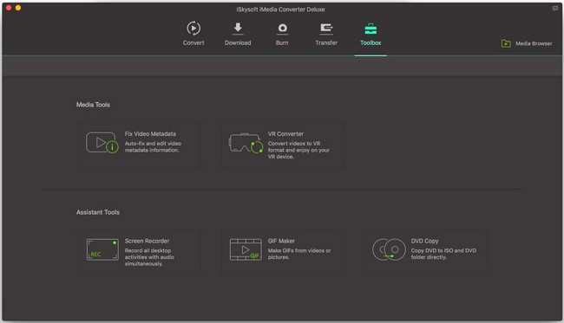The image size is (564, 323).
Task: Click 'Auto-fix and edit video metadata information' text
Action: [x=153, y=147]
